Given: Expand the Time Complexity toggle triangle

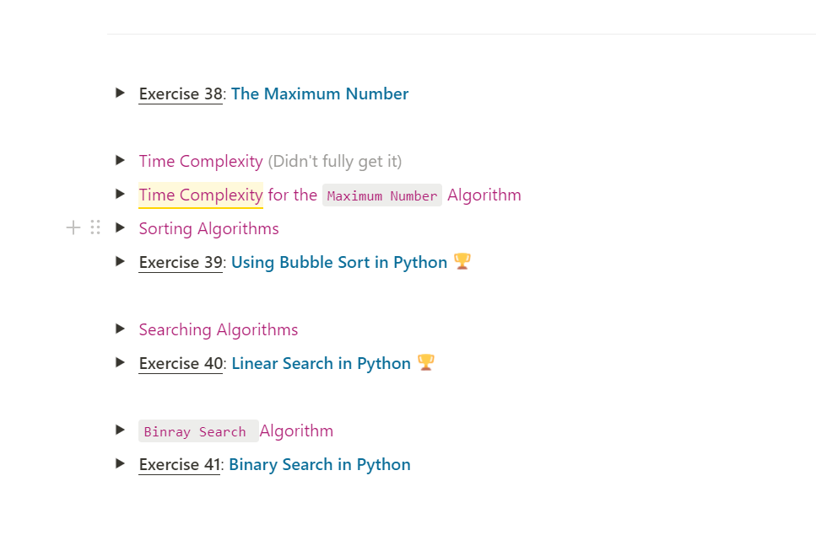Looking at the screenshot, I should pos(121,160).
